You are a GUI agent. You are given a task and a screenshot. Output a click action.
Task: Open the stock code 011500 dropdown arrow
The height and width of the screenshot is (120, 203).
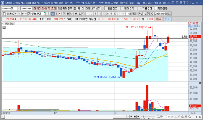click(16, 14)
